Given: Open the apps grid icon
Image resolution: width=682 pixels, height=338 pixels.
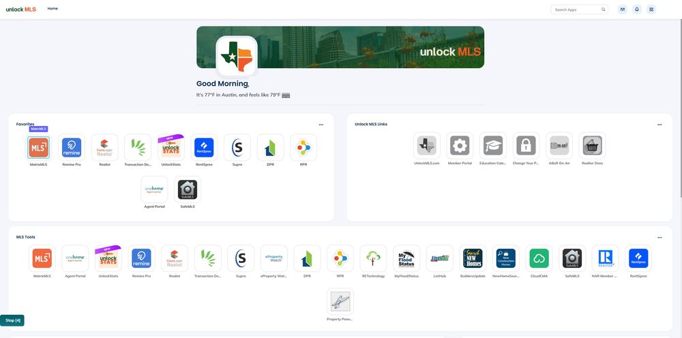Looking at the screenshot, I should (x=651, y=9).
